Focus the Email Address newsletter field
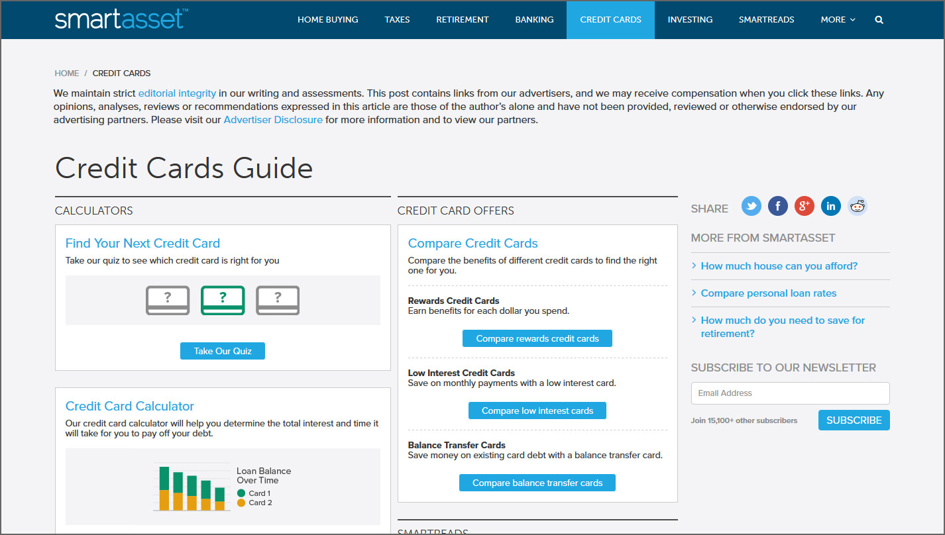The height and width of the screenshot is (535, 945). point(791,393)
